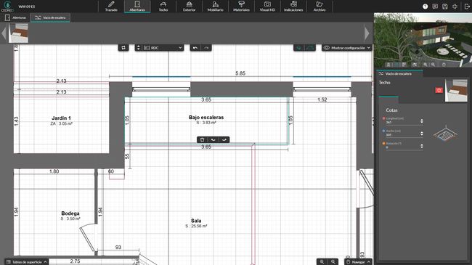Adjust the Longitud stepper arrows
The width and height of the screenshot is (472, 265).
422,121
